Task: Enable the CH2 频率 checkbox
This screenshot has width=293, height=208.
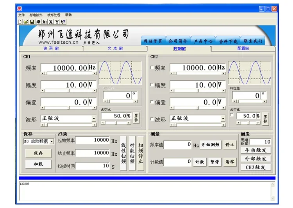Action: coord(152,68)
